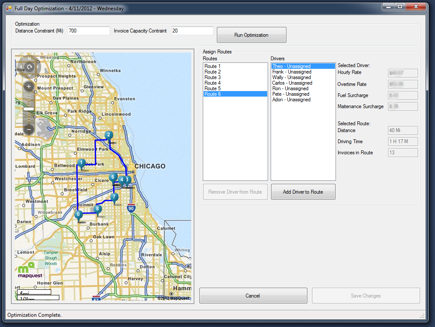Click the map rotate compass control center
The width and height of the screenshot is (435, 327).
[29, 67]
